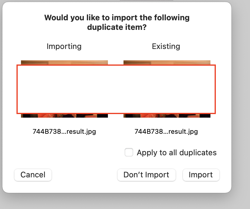Click the filename under the Importing thumbnail

64,131
